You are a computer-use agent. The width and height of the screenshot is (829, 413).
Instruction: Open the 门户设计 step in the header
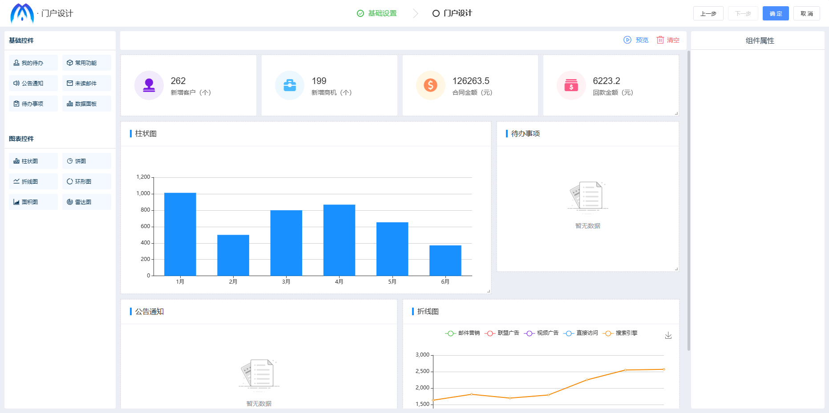coord(452,13)
